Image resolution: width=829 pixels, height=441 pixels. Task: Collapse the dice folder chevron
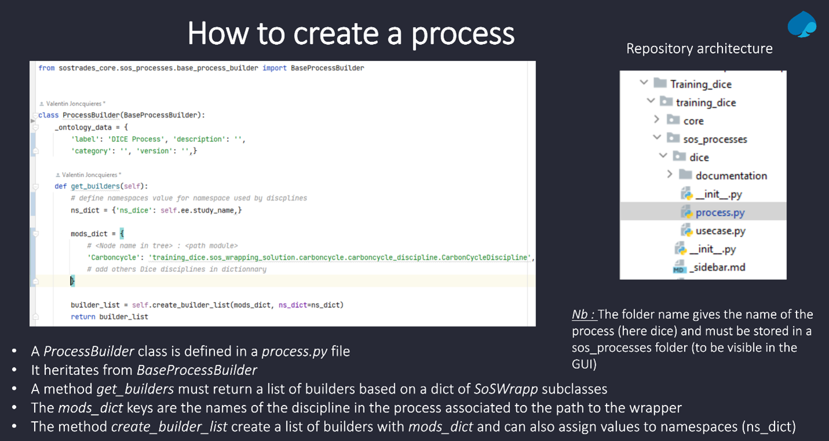tap(663, 156)
